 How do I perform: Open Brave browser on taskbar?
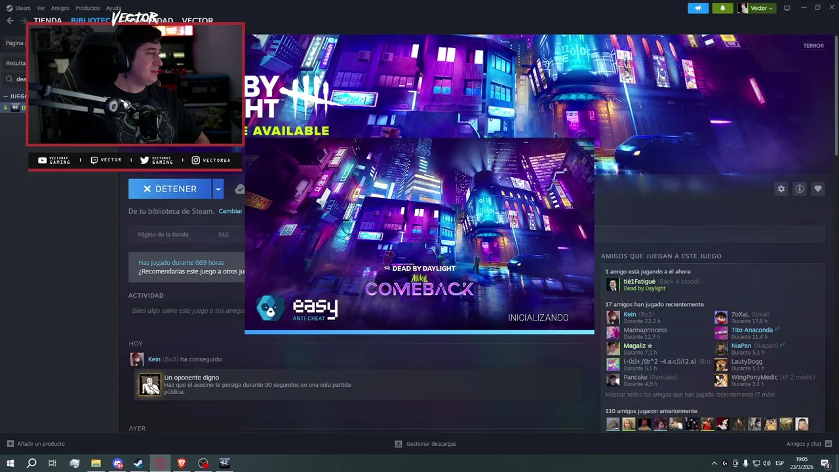pyautogui.click(x=182, y=463)
